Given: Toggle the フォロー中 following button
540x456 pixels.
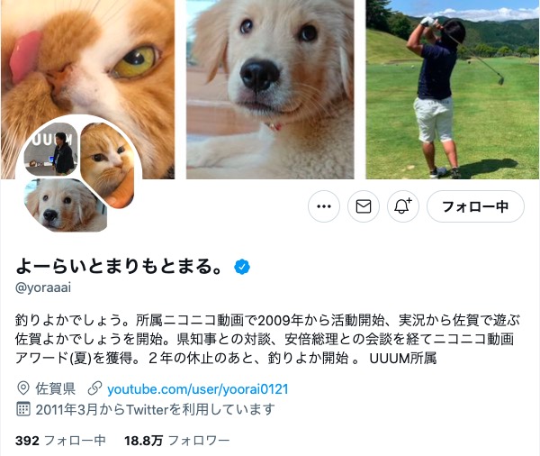Looking at the screenshot, I should click(475, 206).
